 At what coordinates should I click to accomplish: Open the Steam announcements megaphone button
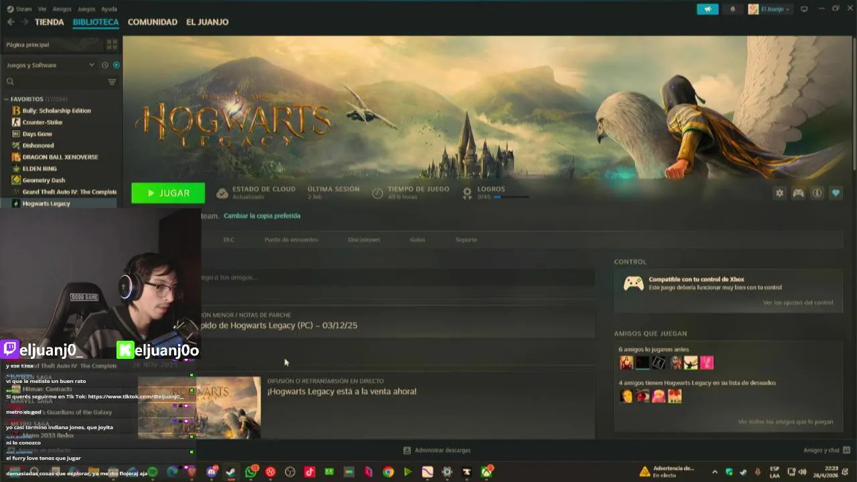(x=707, y=9)
